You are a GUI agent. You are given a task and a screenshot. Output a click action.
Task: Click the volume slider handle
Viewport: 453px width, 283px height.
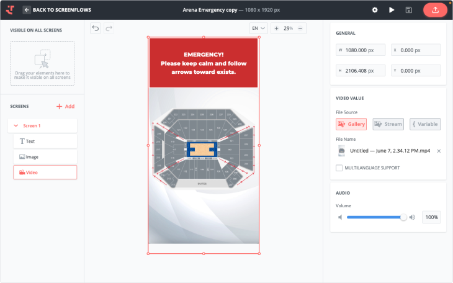point(403,217)
